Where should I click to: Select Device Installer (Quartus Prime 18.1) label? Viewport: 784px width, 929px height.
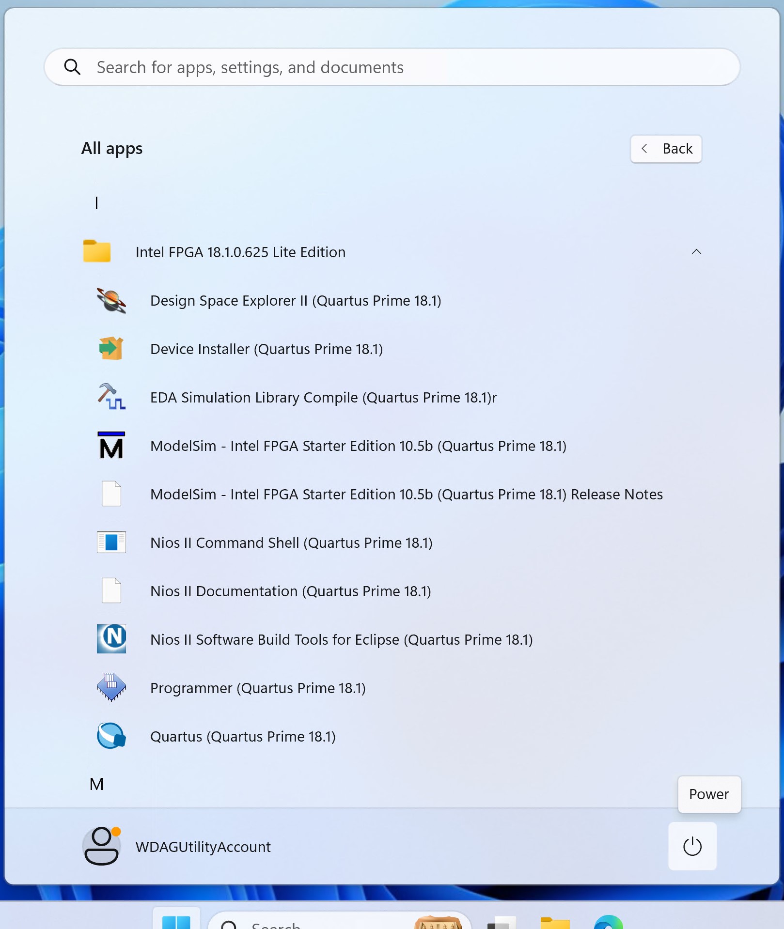[x=267, y=349]
